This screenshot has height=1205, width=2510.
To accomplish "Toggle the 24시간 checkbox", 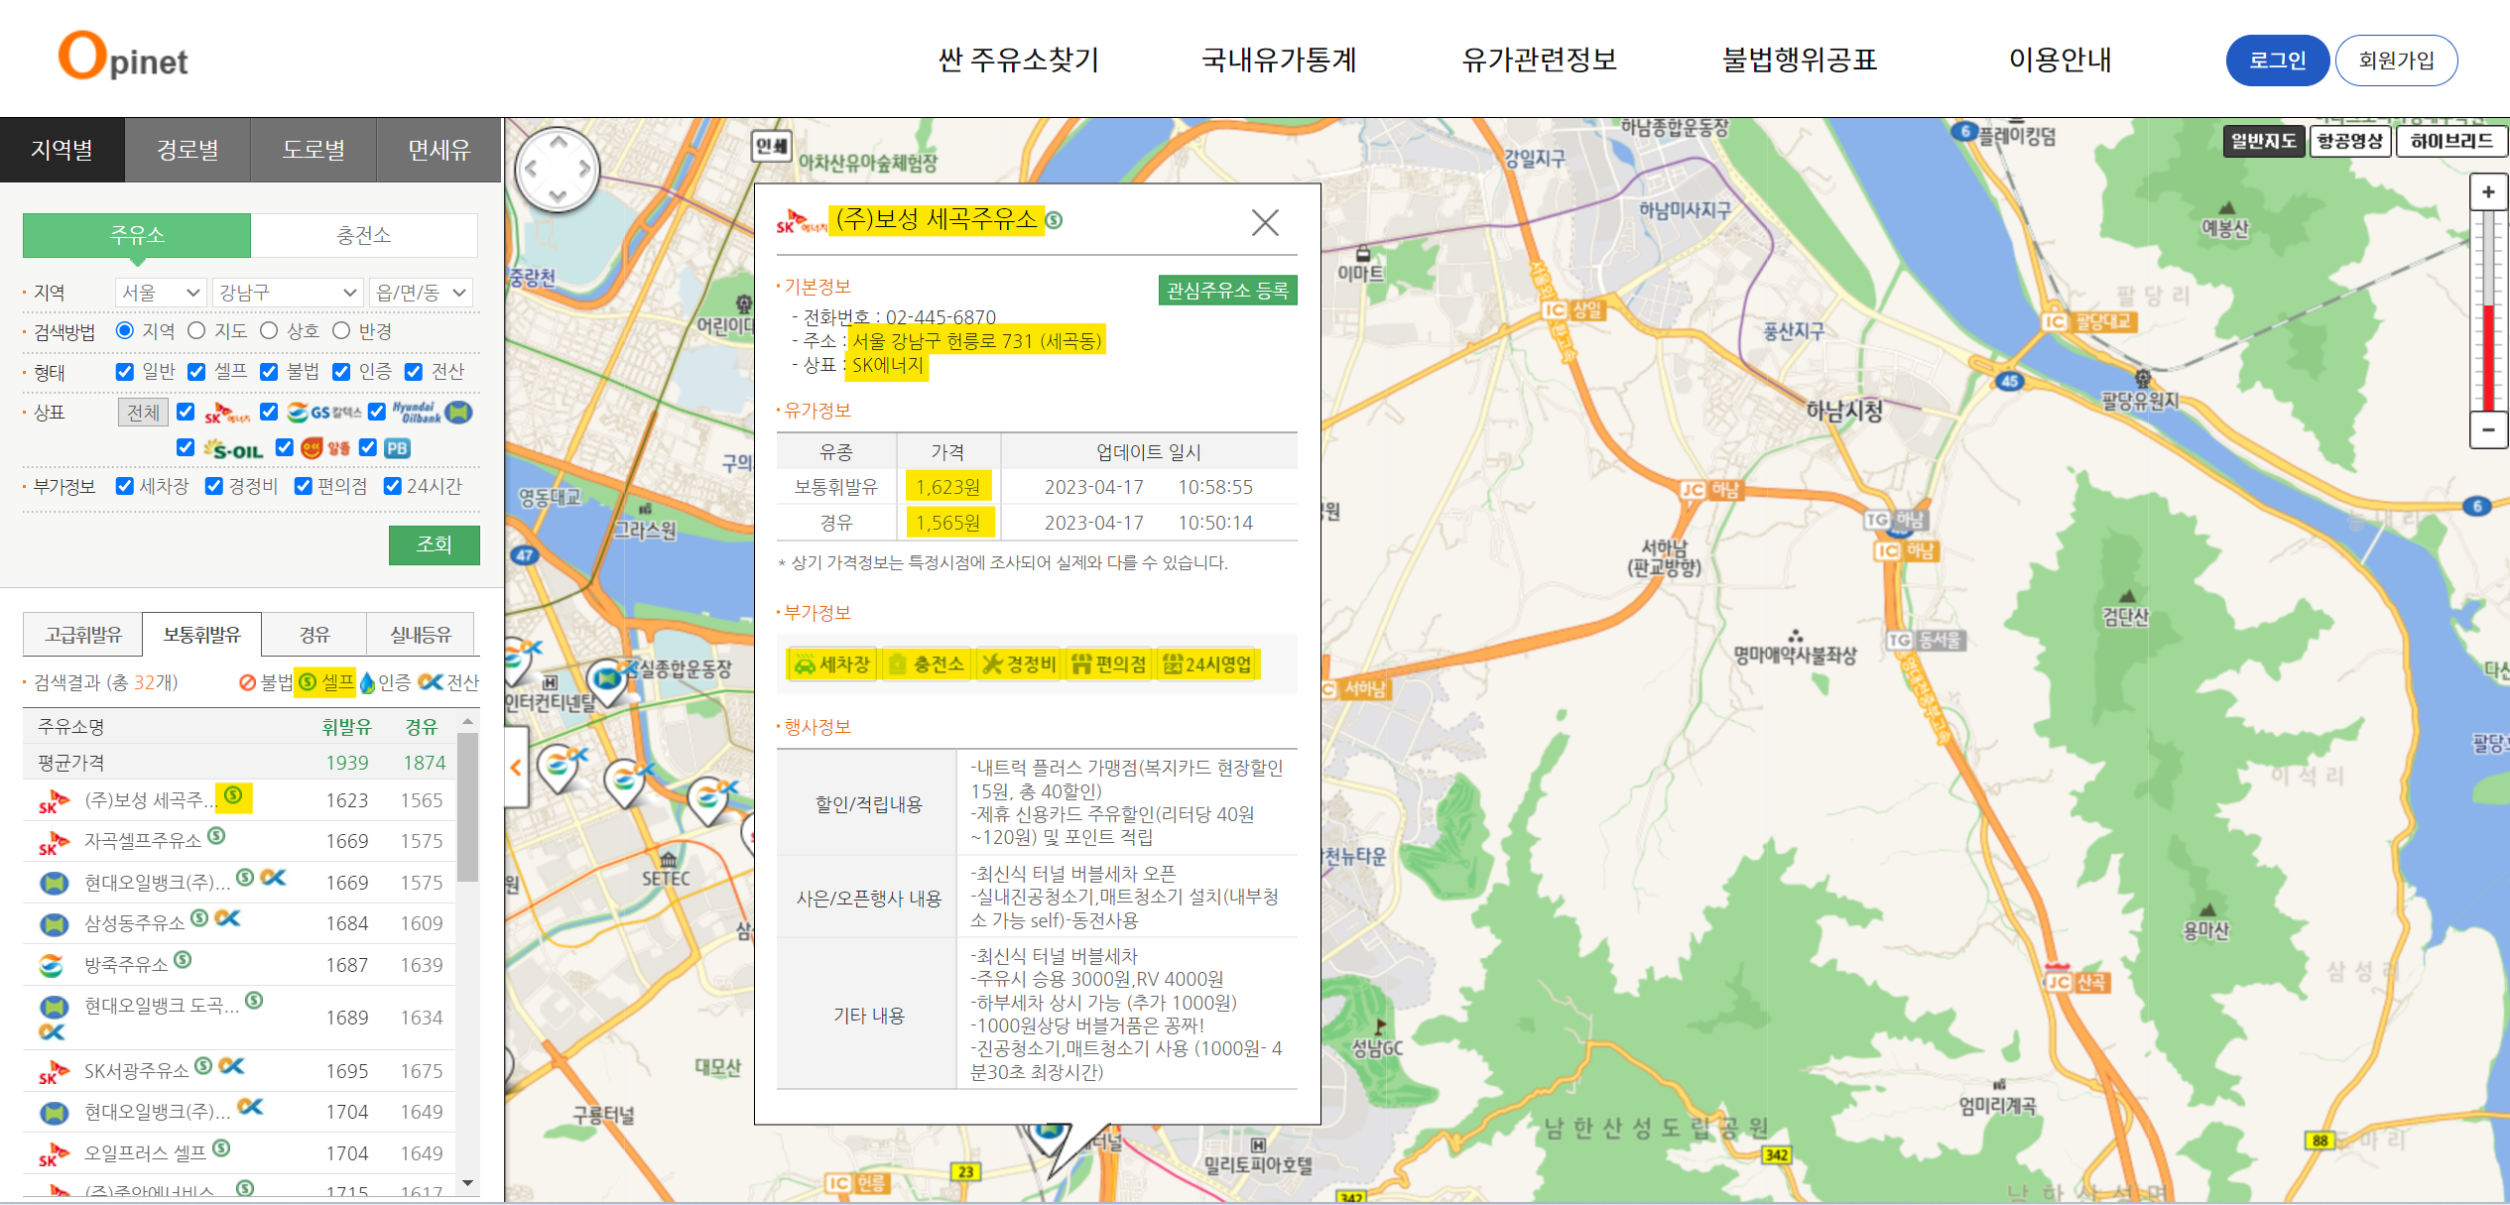I will click(x=393, y=486).
